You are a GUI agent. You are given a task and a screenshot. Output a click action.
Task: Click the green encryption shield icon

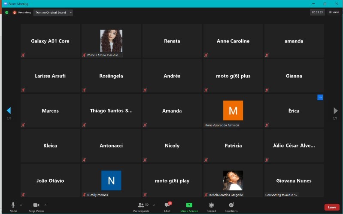(x=7, y=12)
